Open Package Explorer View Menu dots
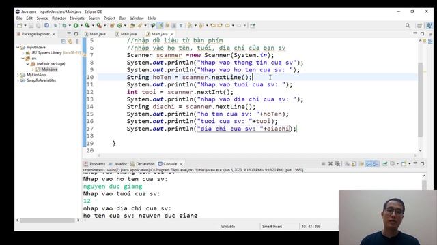 pos(77,41)
